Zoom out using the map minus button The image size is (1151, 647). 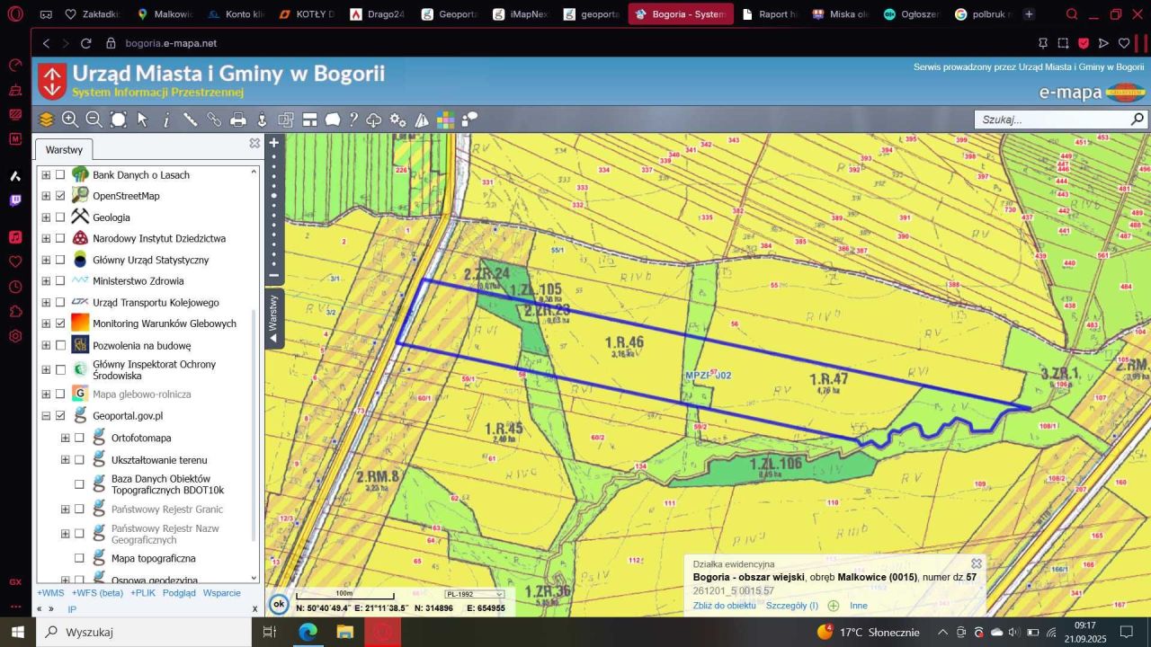274,275
